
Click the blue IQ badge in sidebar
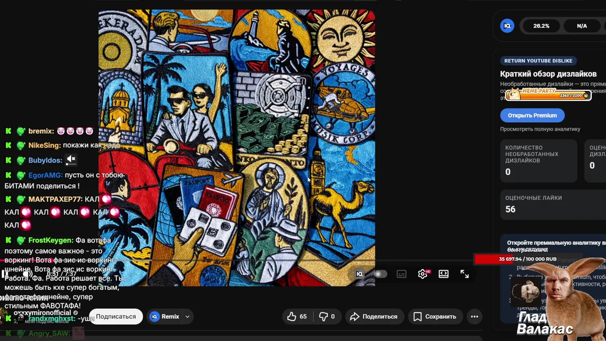507,26
